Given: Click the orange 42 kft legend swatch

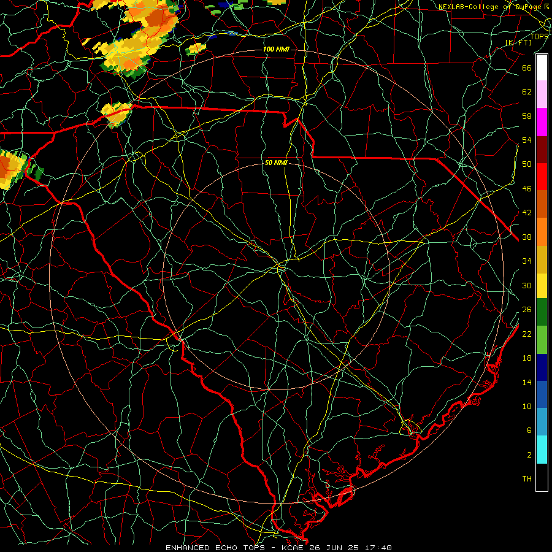Looking at the screenshot, I should (542, 232).
